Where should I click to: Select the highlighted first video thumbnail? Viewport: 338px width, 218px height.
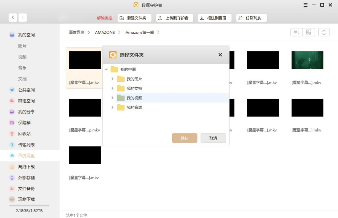tap(85, 60)
